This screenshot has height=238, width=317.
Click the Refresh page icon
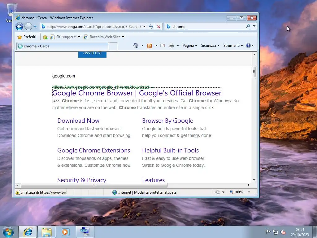pyautogui.click(x=151, y=27)
